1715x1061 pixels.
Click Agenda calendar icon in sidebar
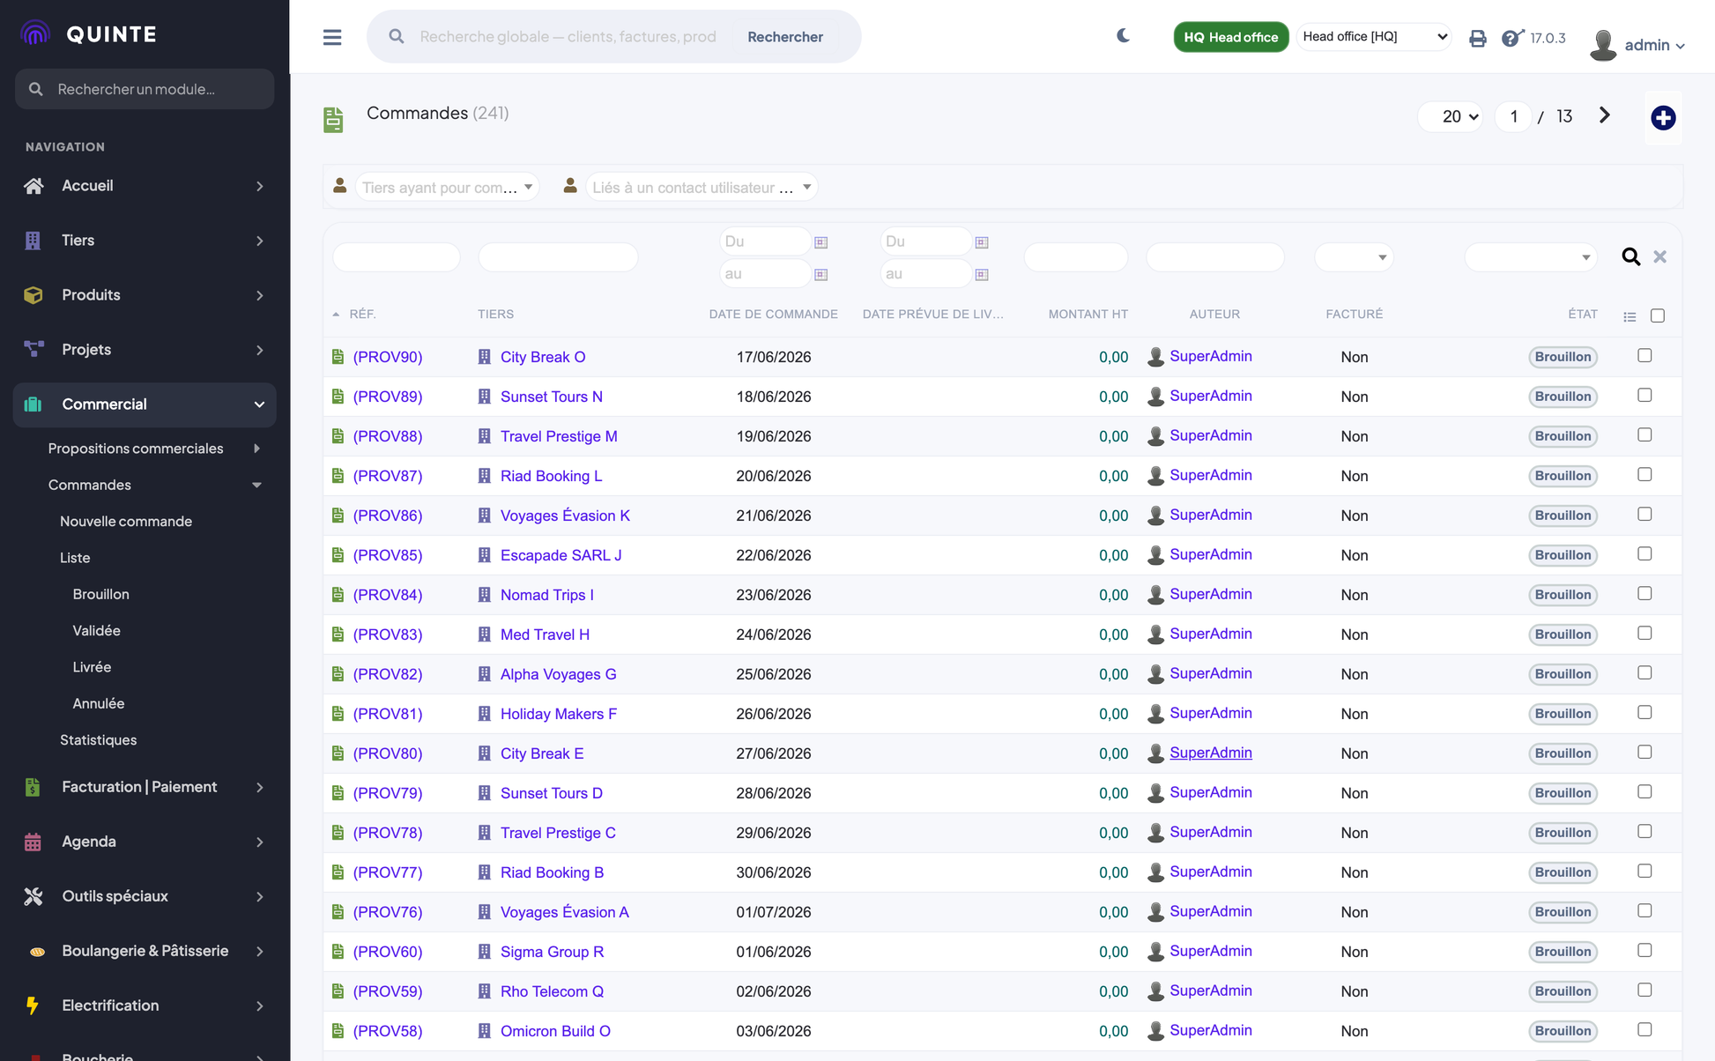pos(33,842)
